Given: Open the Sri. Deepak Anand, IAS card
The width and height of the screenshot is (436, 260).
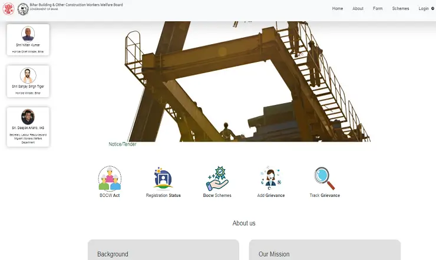Looking at the screenshot, I should [x=28, y=127].
